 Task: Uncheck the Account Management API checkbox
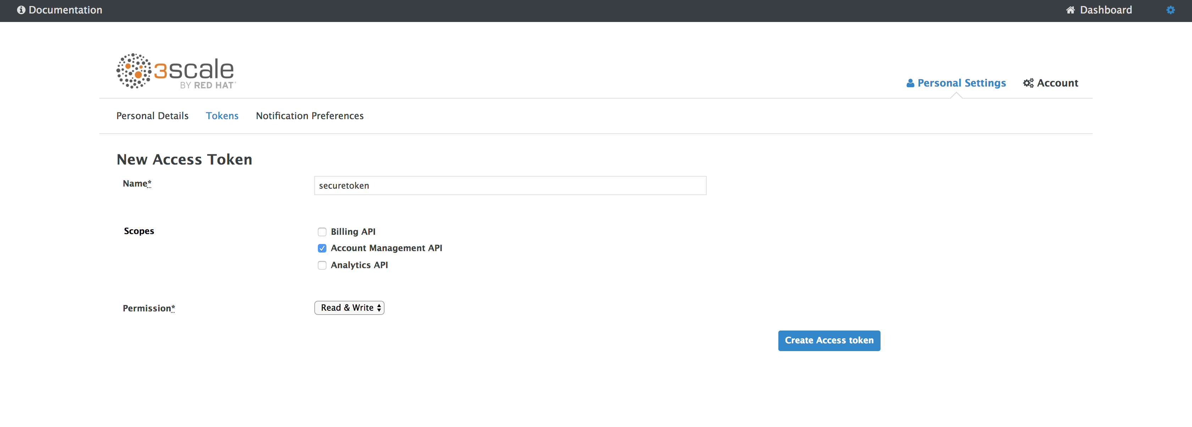pos(322,248)
